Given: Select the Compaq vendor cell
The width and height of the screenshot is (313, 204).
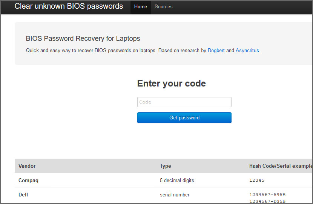Looking at the screenshot, I should [x=28, y=181].
